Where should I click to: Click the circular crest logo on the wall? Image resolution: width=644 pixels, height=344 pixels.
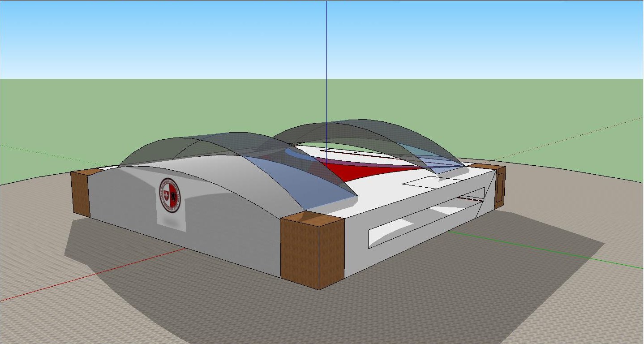click(170, 195)
